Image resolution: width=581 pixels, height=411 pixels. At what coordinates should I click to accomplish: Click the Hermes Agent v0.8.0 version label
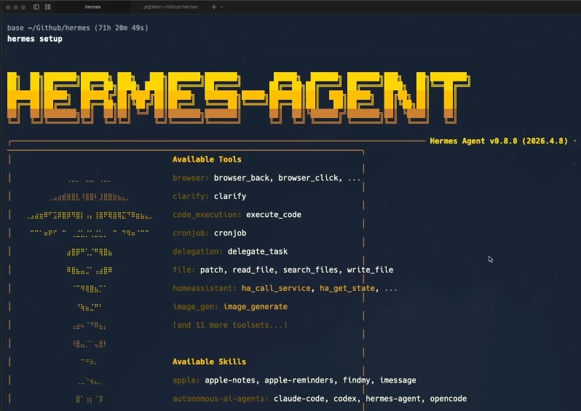click(498, 141)
